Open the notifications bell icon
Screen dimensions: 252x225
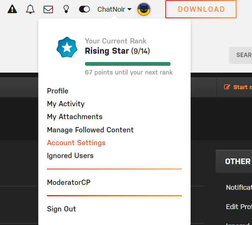coord(30,9)
